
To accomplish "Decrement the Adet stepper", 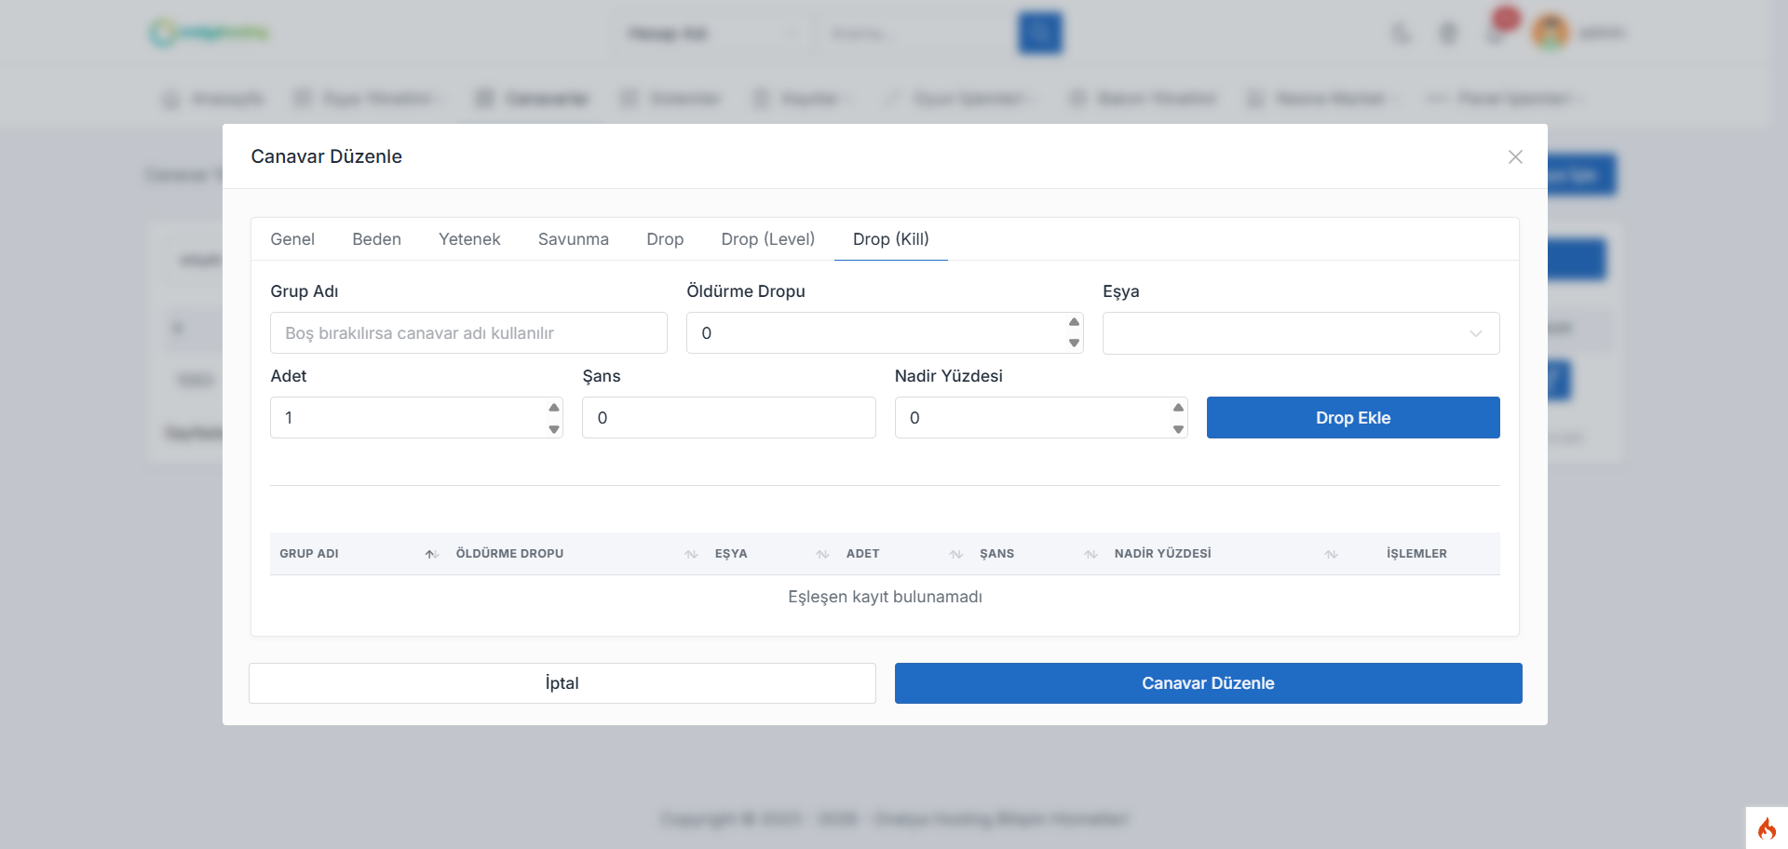I will [554, 429].
